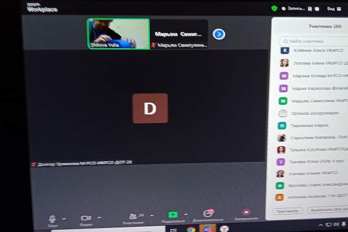Toggle the microphone with the "Звук" button
Viewport: 348px width, 232px height.
click(52, 221)
